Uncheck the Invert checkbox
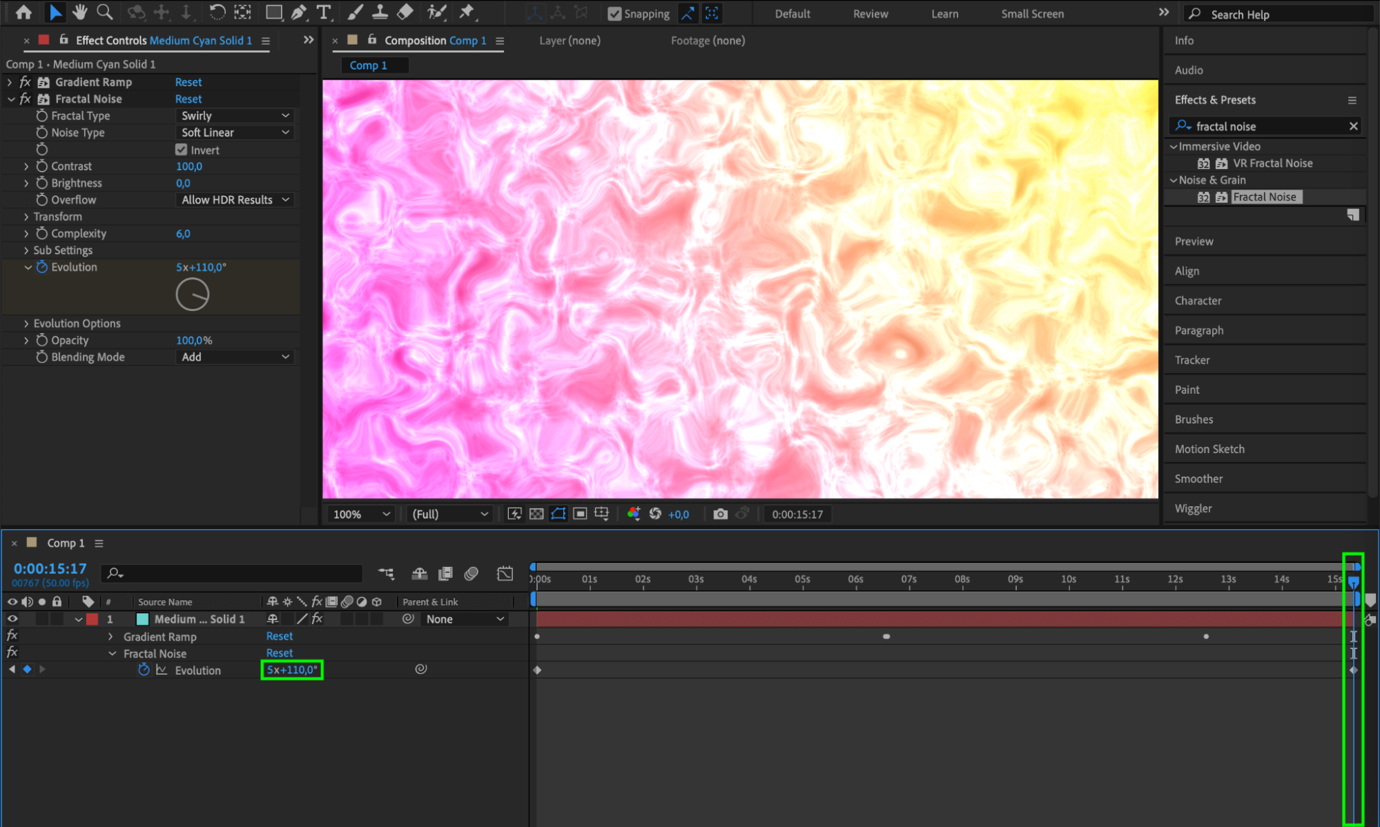 click(181, 150)
